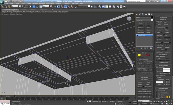173x105 pixels.
Task: Open the reference coordinate system dropdown
Action: (x=46, y=6)
